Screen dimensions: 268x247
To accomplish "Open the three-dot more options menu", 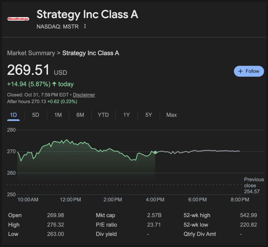I will coord(85,26).
